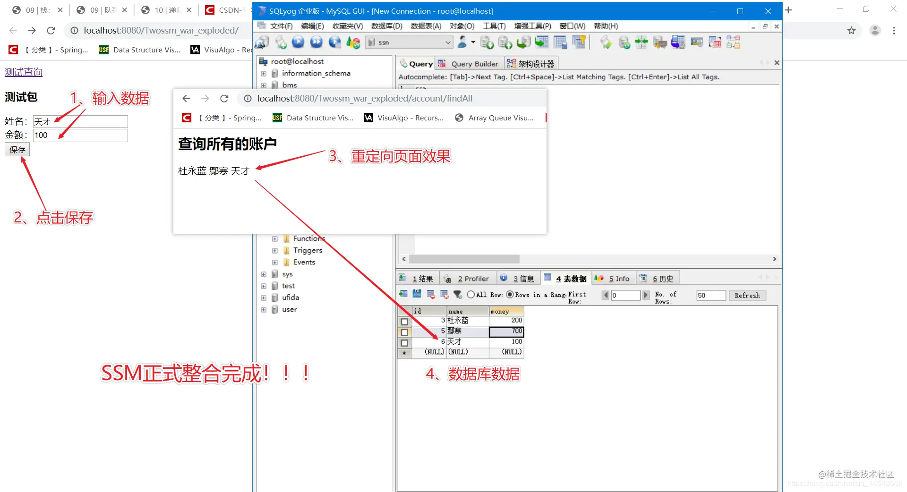Click the previous rows arrow beside First Row field
The image size is (907, 492).
click(x=605, y=295)
